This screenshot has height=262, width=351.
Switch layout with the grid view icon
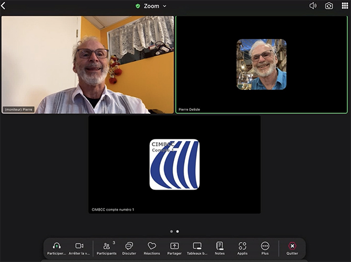[x=345, y=6]
